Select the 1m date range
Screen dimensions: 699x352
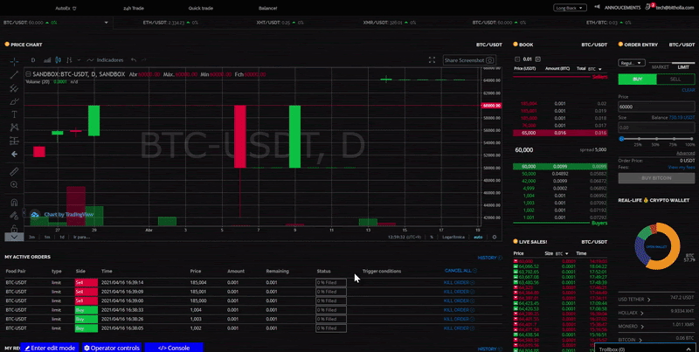[x=47, y=237]
